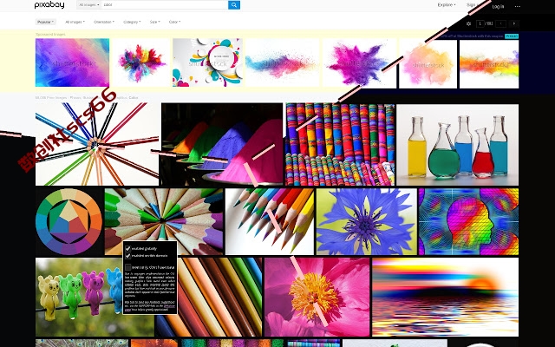This screenshot has height=347, width=555.
Task: Open the sharpened colored pencils on white photo
Action: (270, 222)
